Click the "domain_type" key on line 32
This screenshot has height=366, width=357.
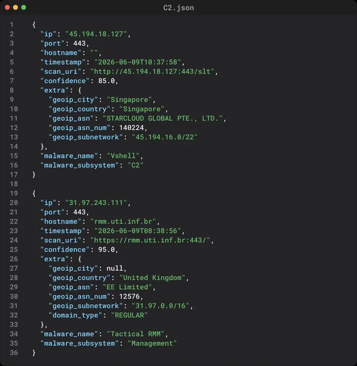75,315
